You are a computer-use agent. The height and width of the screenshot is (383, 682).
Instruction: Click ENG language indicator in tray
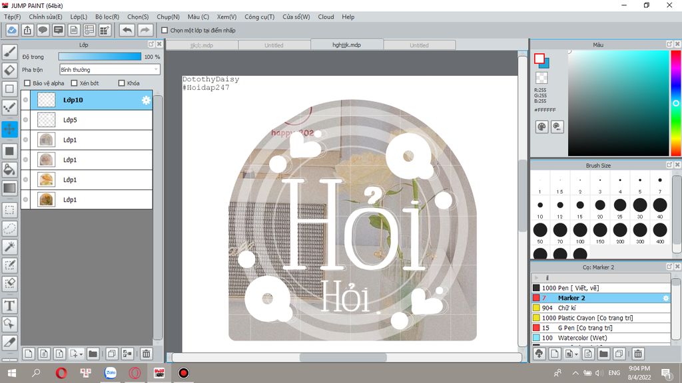pyautogui.click(x=614, y=373)
